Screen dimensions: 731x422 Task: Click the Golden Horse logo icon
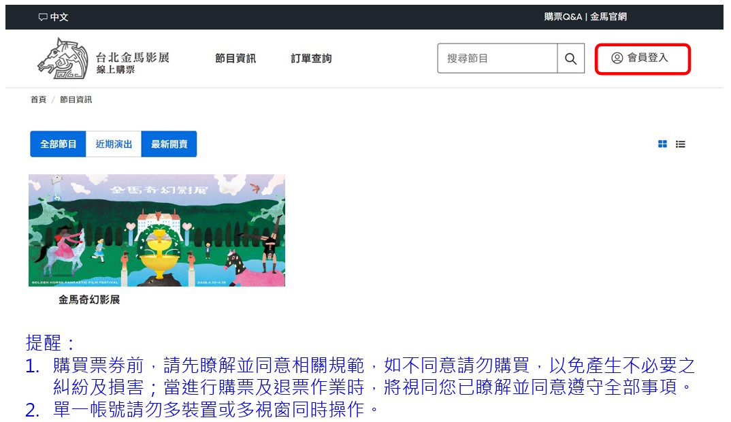coord(62,59)
